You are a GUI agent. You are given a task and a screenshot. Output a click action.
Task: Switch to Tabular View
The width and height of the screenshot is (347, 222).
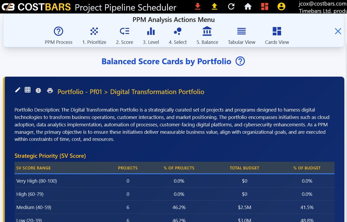click(241, 36)
